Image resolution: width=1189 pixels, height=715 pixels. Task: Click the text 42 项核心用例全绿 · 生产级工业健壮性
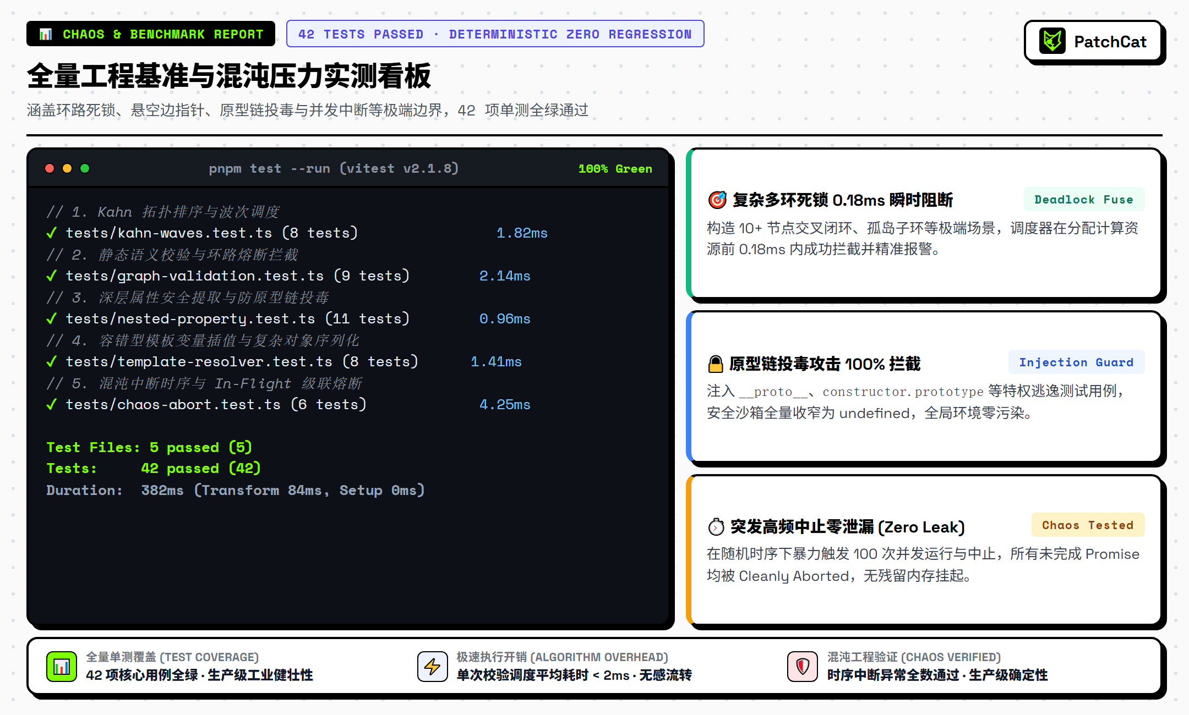(x=199, y=675)
